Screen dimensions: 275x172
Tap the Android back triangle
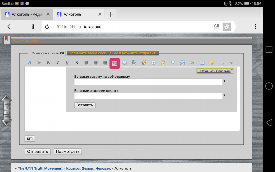click(x=269, y=123)
